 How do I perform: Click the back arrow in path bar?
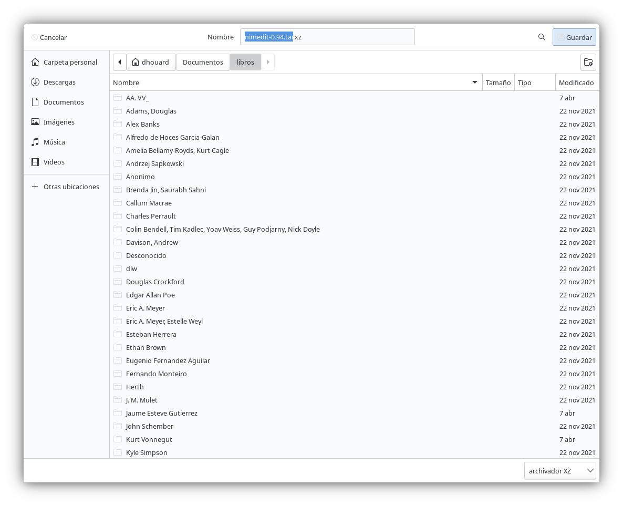tap(120, 62)
